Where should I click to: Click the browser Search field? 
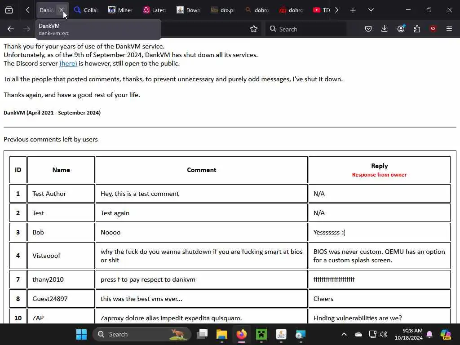(306, 29)
